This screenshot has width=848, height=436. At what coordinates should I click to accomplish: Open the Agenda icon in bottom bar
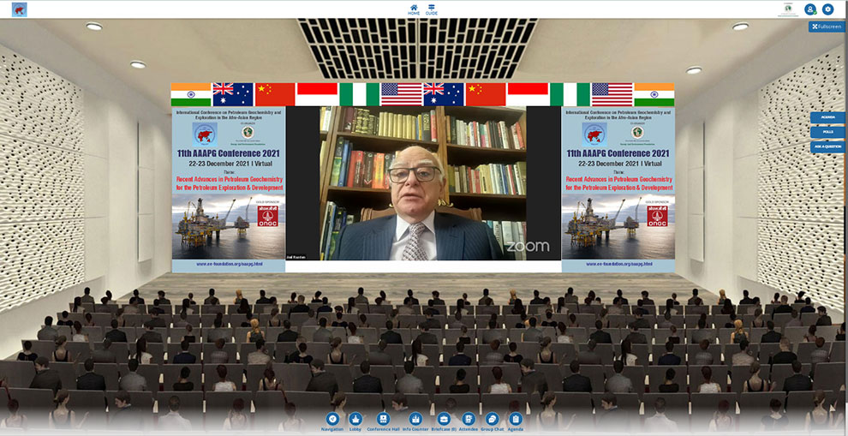pos(516,419)
